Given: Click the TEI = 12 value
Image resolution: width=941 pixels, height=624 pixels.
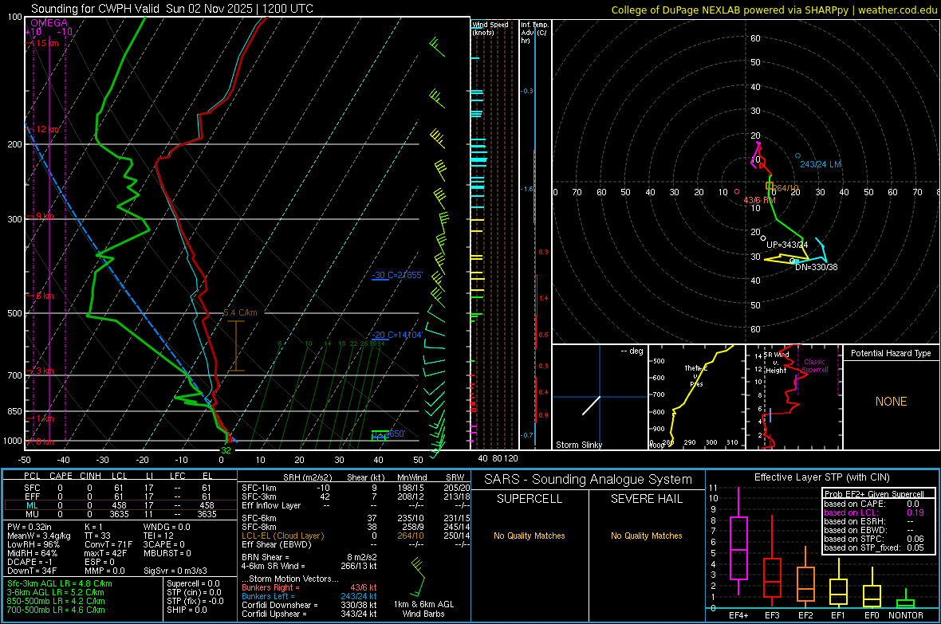Looking at the screenshot, I should [x=159, y=536].
